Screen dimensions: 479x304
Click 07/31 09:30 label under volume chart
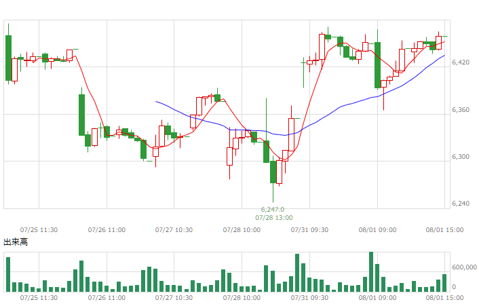click(x=309, y=298)
